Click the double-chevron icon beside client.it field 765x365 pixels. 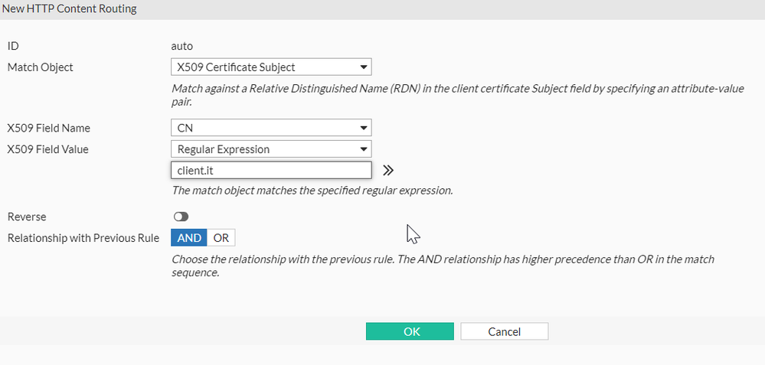click(388, 171)
